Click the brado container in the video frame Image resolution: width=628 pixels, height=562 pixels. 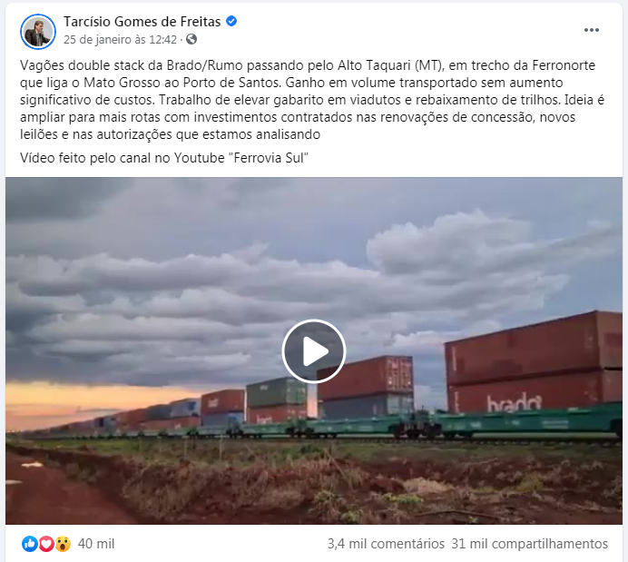(534, 391)
